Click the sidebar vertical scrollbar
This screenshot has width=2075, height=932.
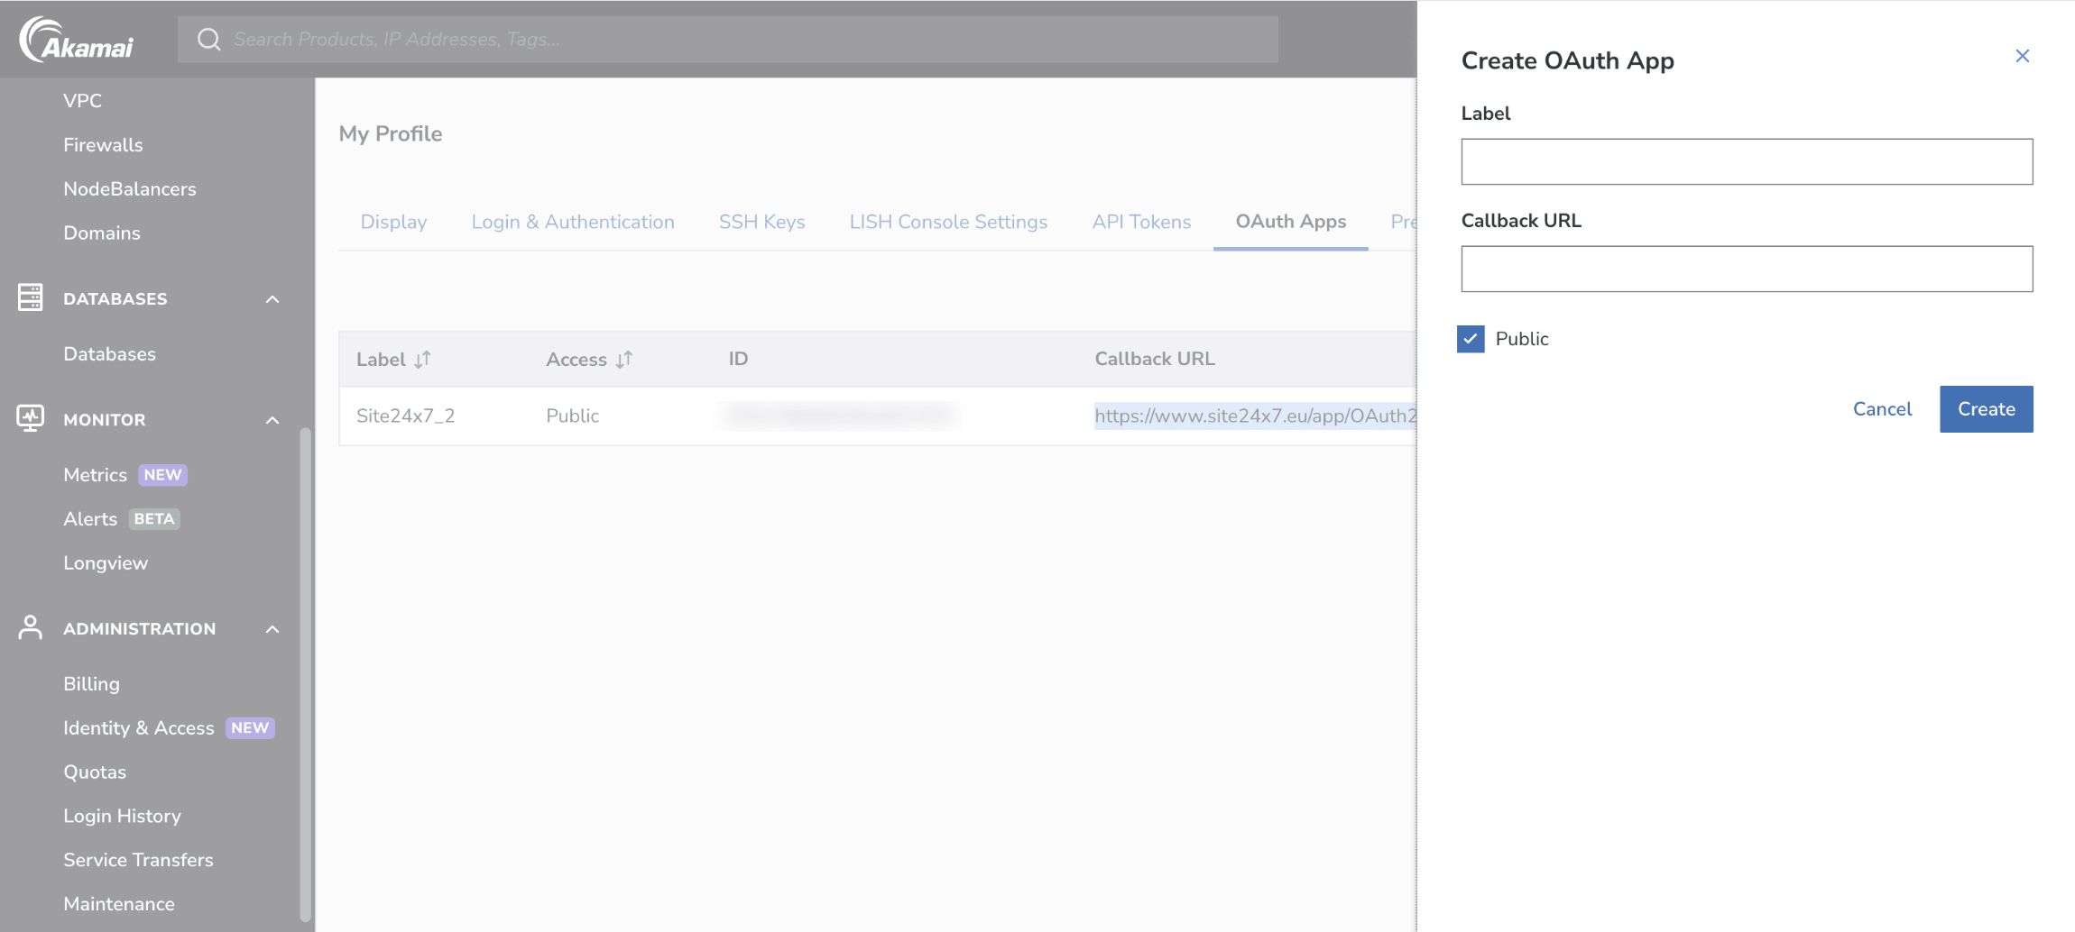tap(306, 676)
